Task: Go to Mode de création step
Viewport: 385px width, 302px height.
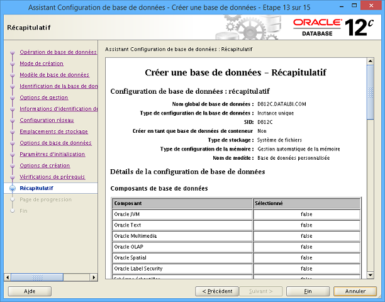Action: click(x=42, y=64)
